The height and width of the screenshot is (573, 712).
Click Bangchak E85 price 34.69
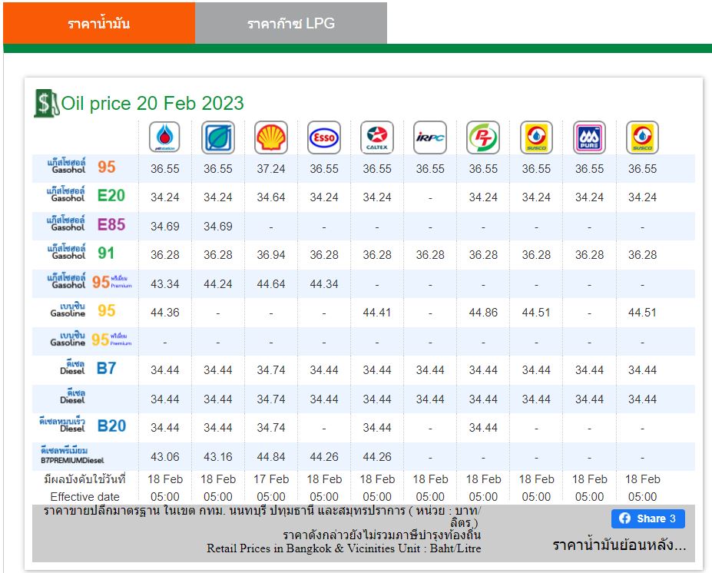[218, 226]
